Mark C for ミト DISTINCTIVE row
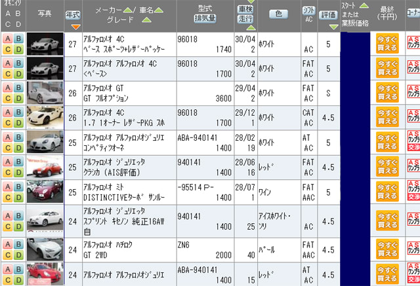The height and width of the screenshot is (286, 420). tap(8, 198)
